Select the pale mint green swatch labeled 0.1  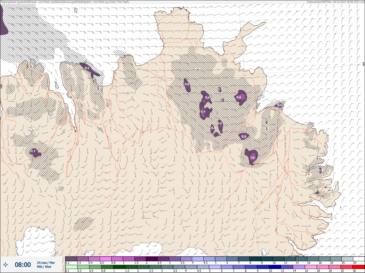71,267
